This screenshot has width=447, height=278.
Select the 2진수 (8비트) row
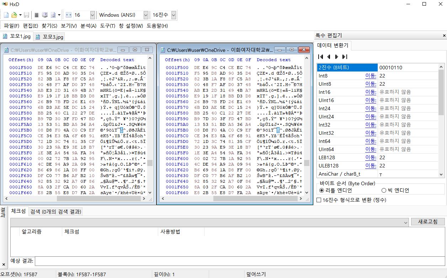pyautogui.click(x=347, y=67)
